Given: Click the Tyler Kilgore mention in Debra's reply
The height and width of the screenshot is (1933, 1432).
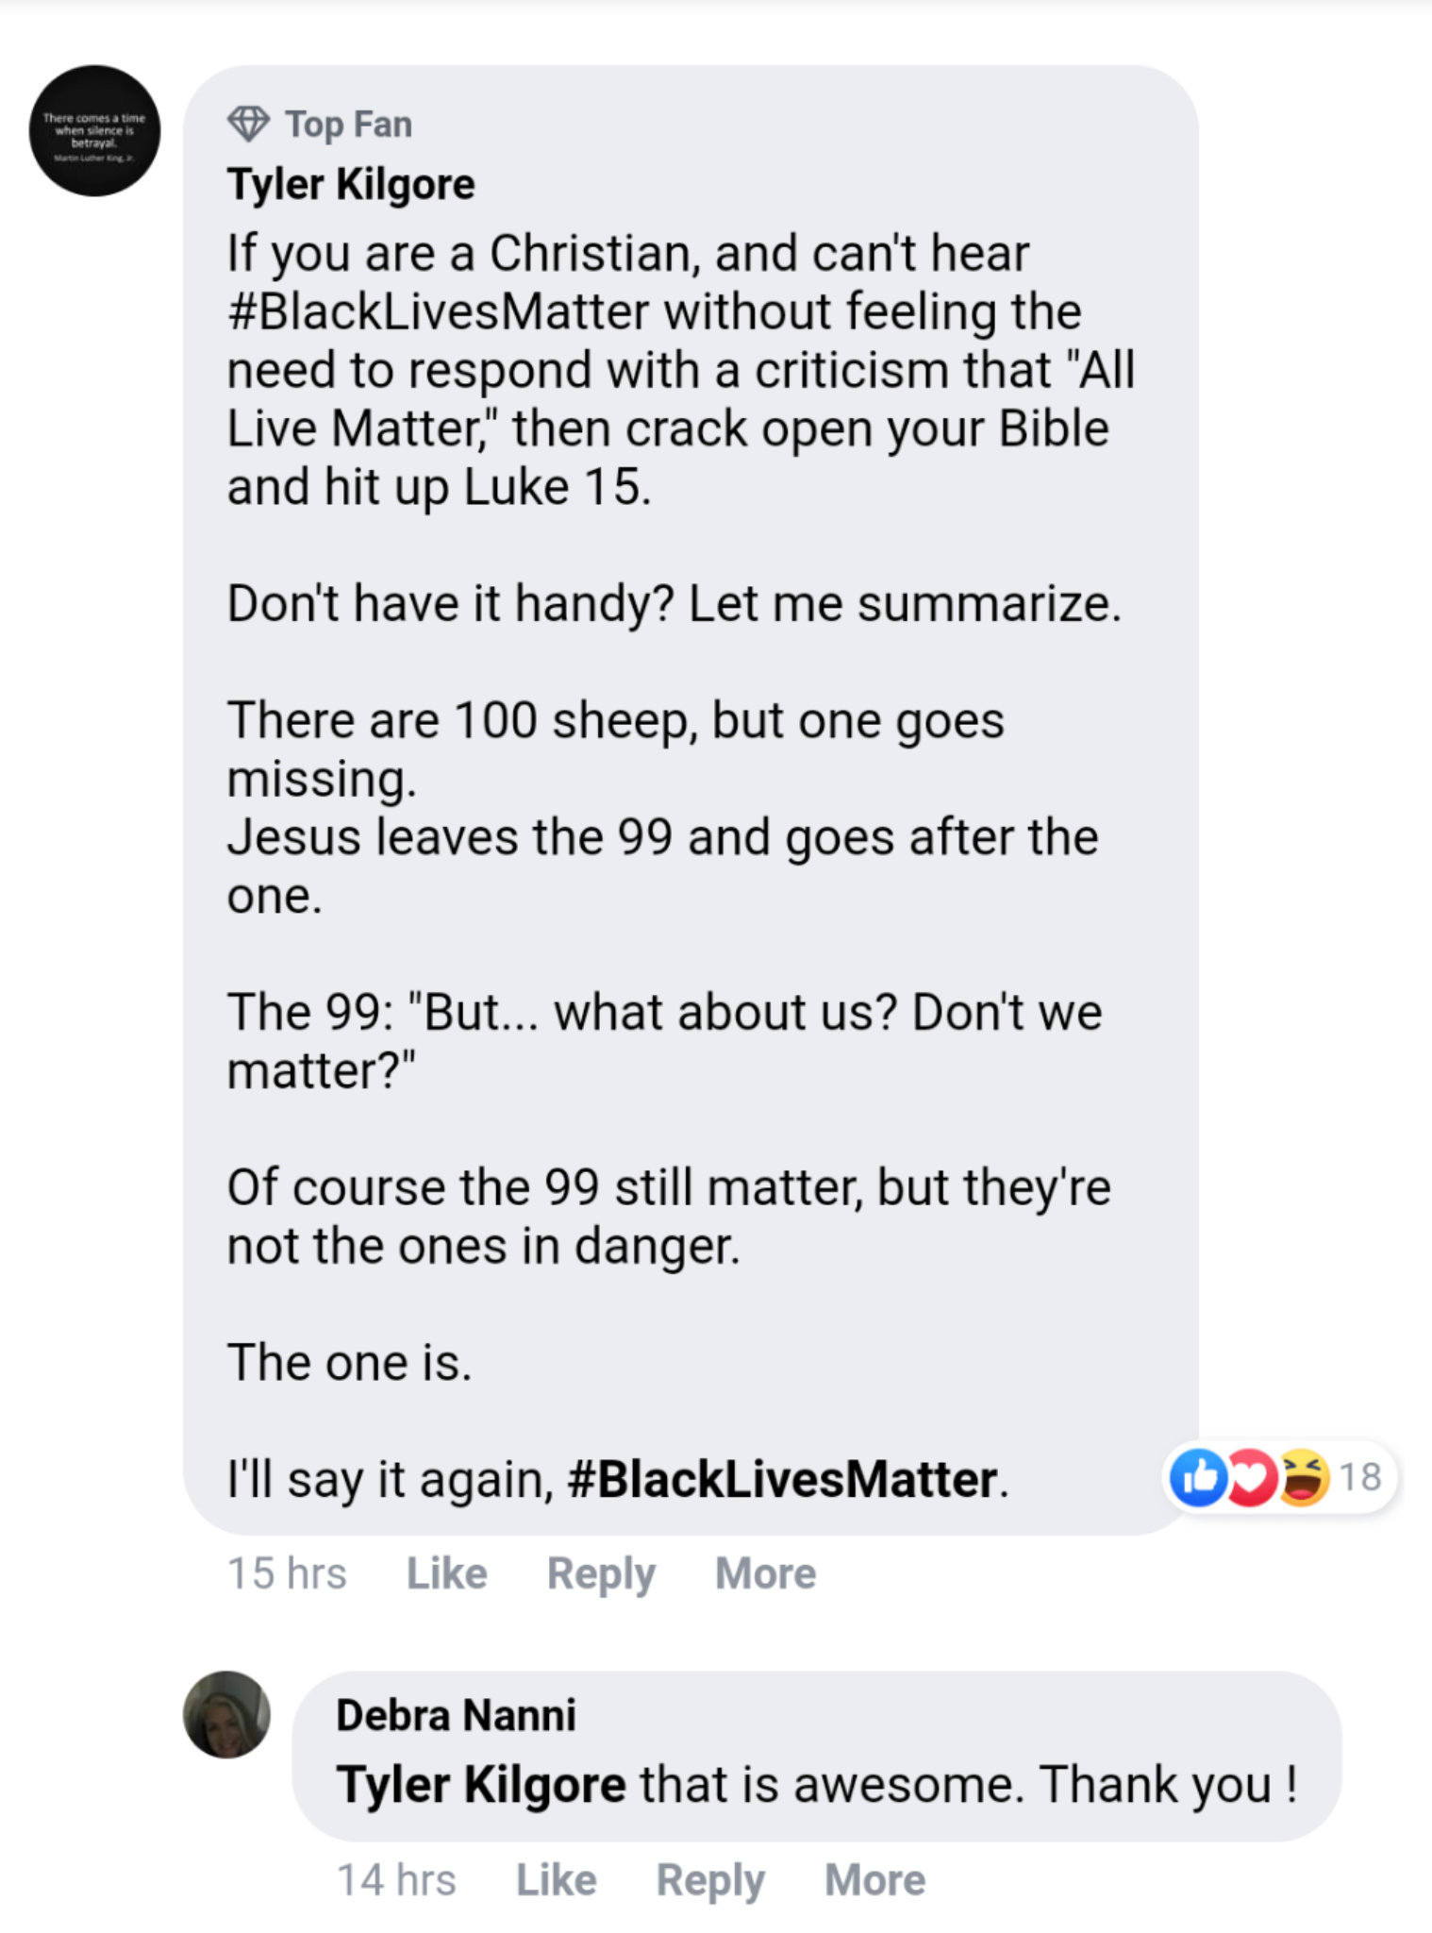Looking at the screenshot, I should coord(481,1784).
